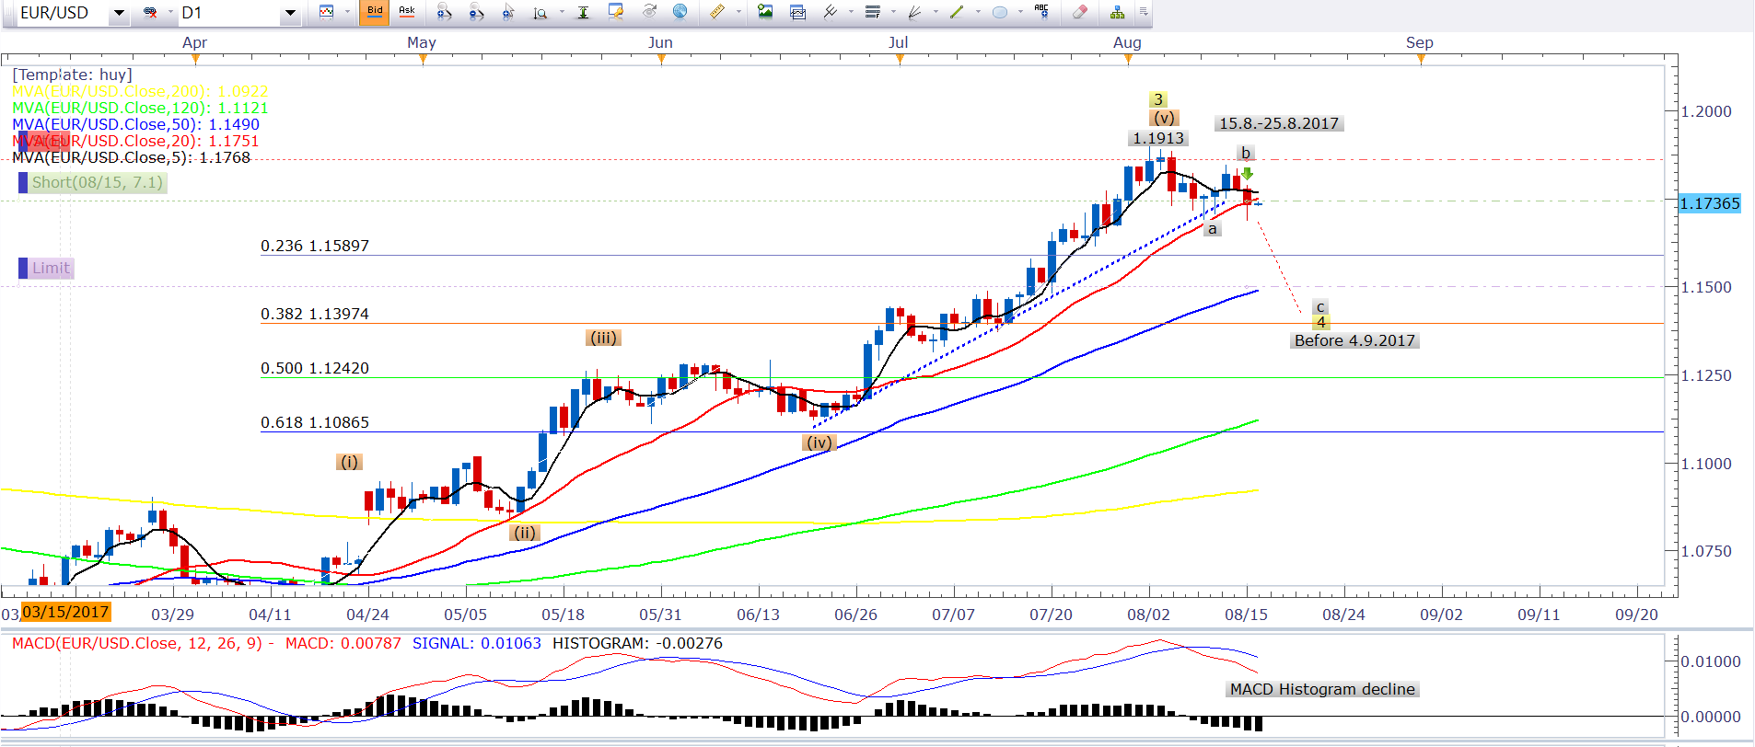Image resolution: width=1755 pixels, height=747 pixels.
Task: Click the zoom in magnifier icon
Action: point(443,12)
